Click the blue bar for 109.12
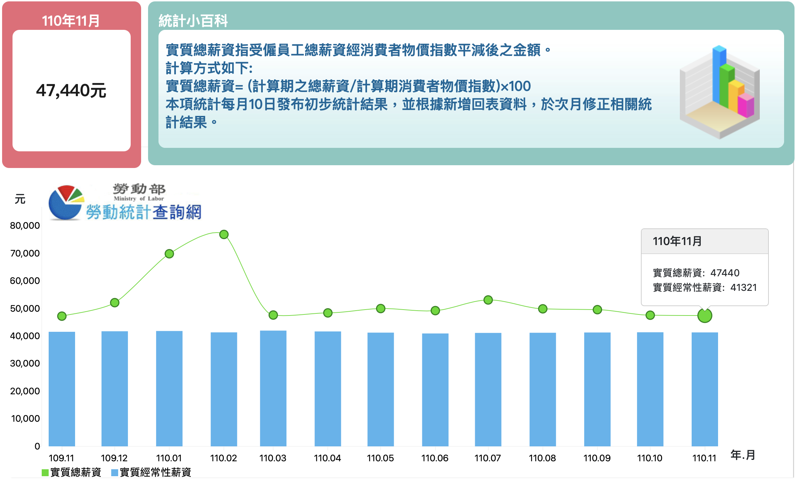Viewport: 798px width, 488px height. [115, 389]
